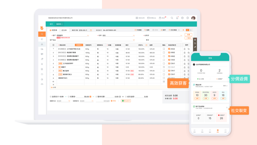Click the calendar icon beside document date
This screenshot has height=145, width=257.
click(x=91, y=30)
